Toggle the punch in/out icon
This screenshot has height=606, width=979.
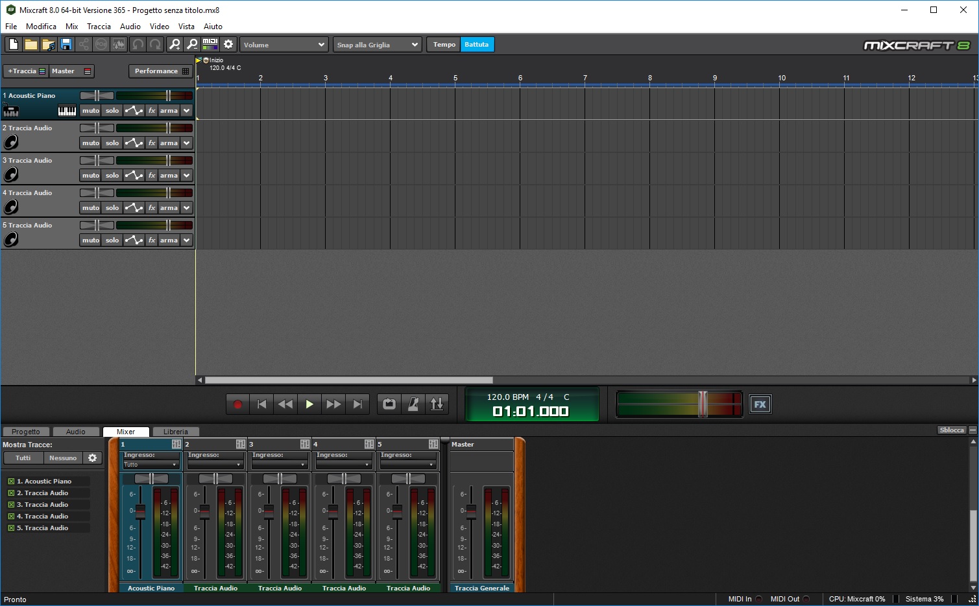pyautogui.click(x=437, y=404)
